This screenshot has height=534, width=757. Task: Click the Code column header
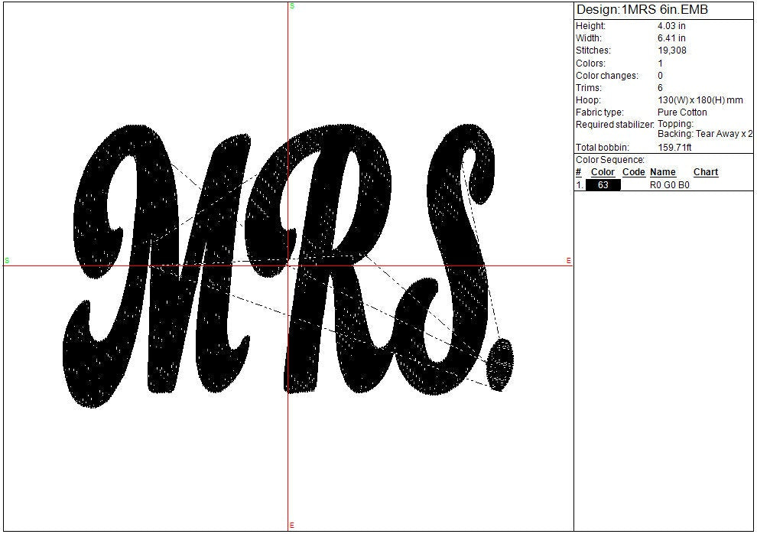tap(633, 172)
